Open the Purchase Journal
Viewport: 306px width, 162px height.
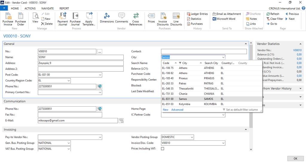pos(75,19)
